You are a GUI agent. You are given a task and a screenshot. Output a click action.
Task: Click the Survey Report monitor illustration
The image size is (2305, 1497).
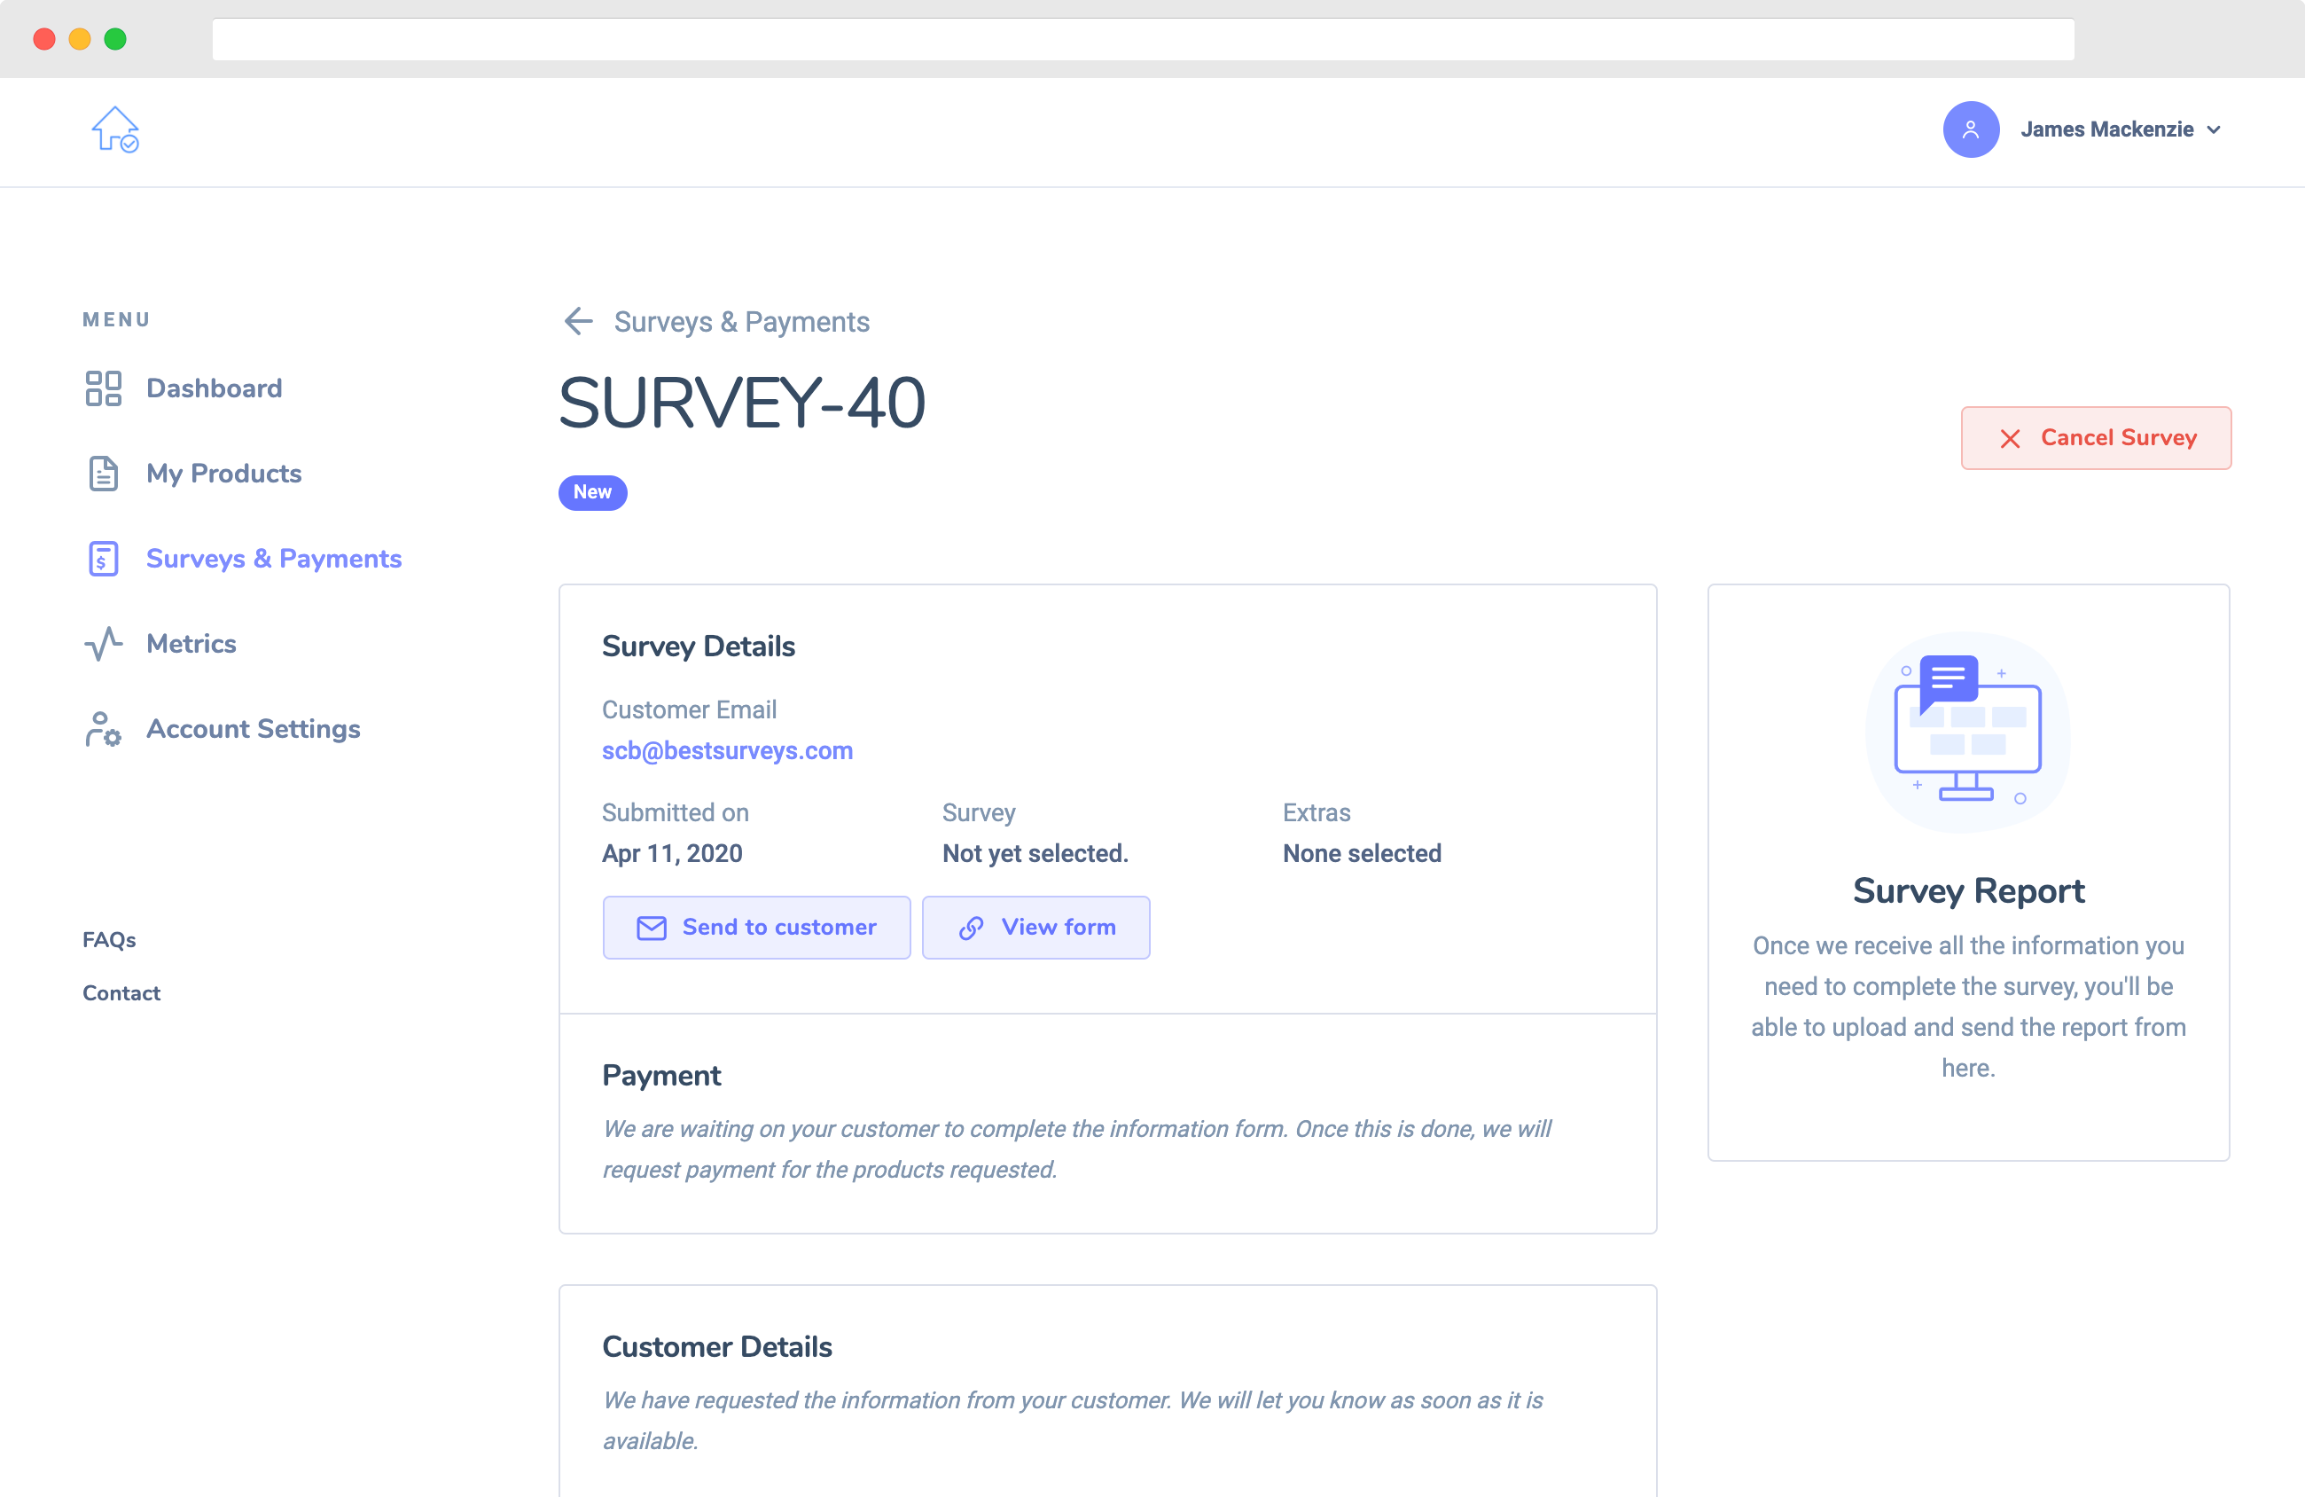pyautogui.click(x=1967, y=732)
